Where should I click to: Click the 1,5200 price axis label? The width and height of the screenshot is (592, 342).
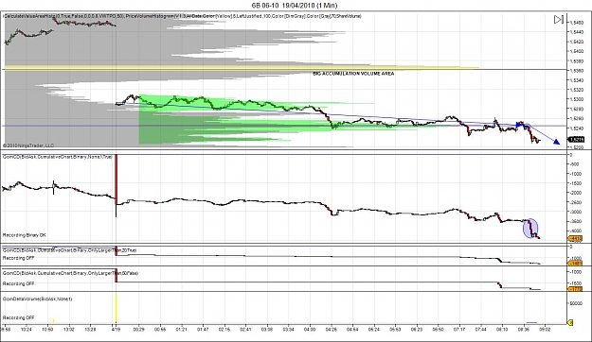(x=577, y=147)
